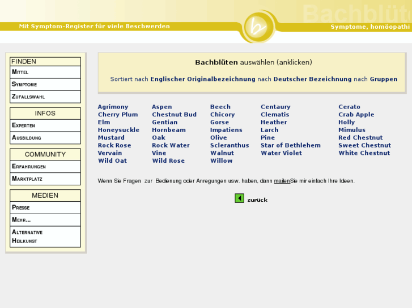Choose White Chestnut from the list
Viewport: 412px width, 308px height.
click(364, 153)
